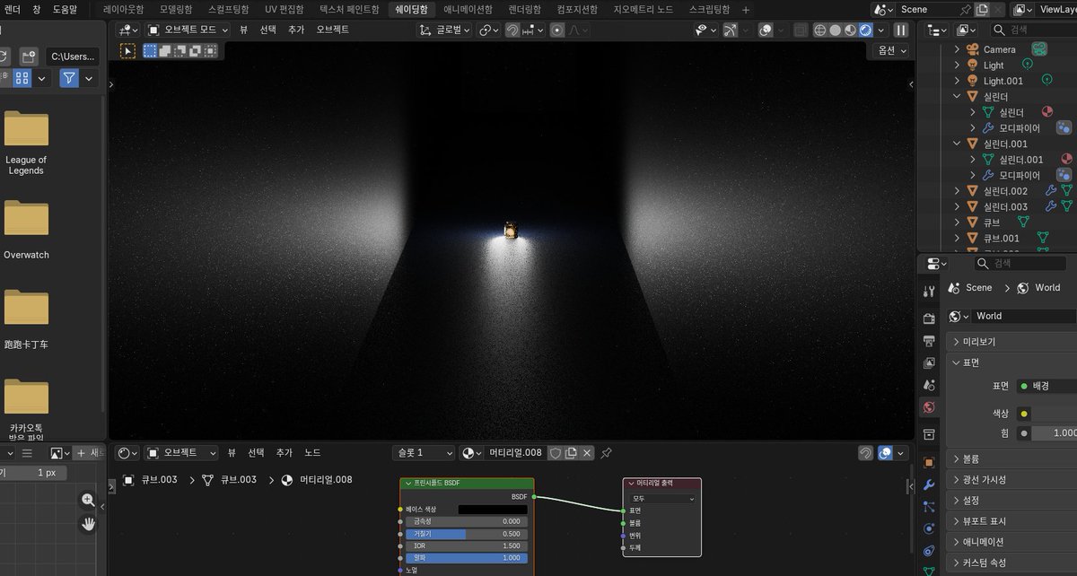Click the file browser filter funnel icon
The height and width of the screenshot is (576, 1077).
pos(69,78)
